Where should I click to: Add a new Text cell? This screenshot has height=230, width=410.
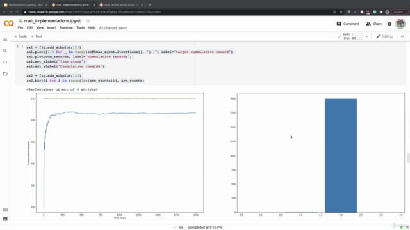click(x=37, y=36)
